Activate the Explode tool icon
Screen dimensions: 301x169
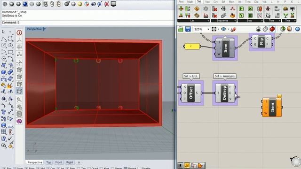click(x=9, y=85)
